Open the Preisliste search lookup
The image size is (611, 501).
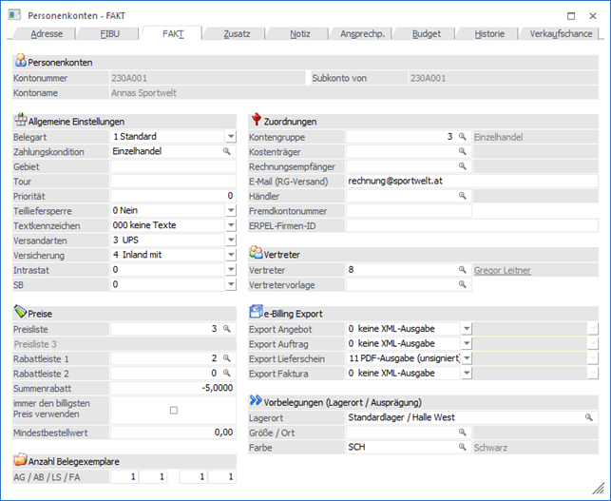pyautogui.click(x=227, y=328)
